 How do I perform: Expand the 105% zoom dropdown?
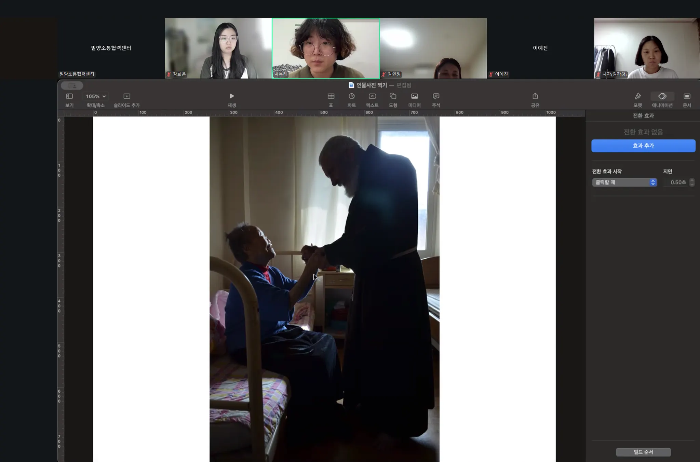[x=96, y=96]
